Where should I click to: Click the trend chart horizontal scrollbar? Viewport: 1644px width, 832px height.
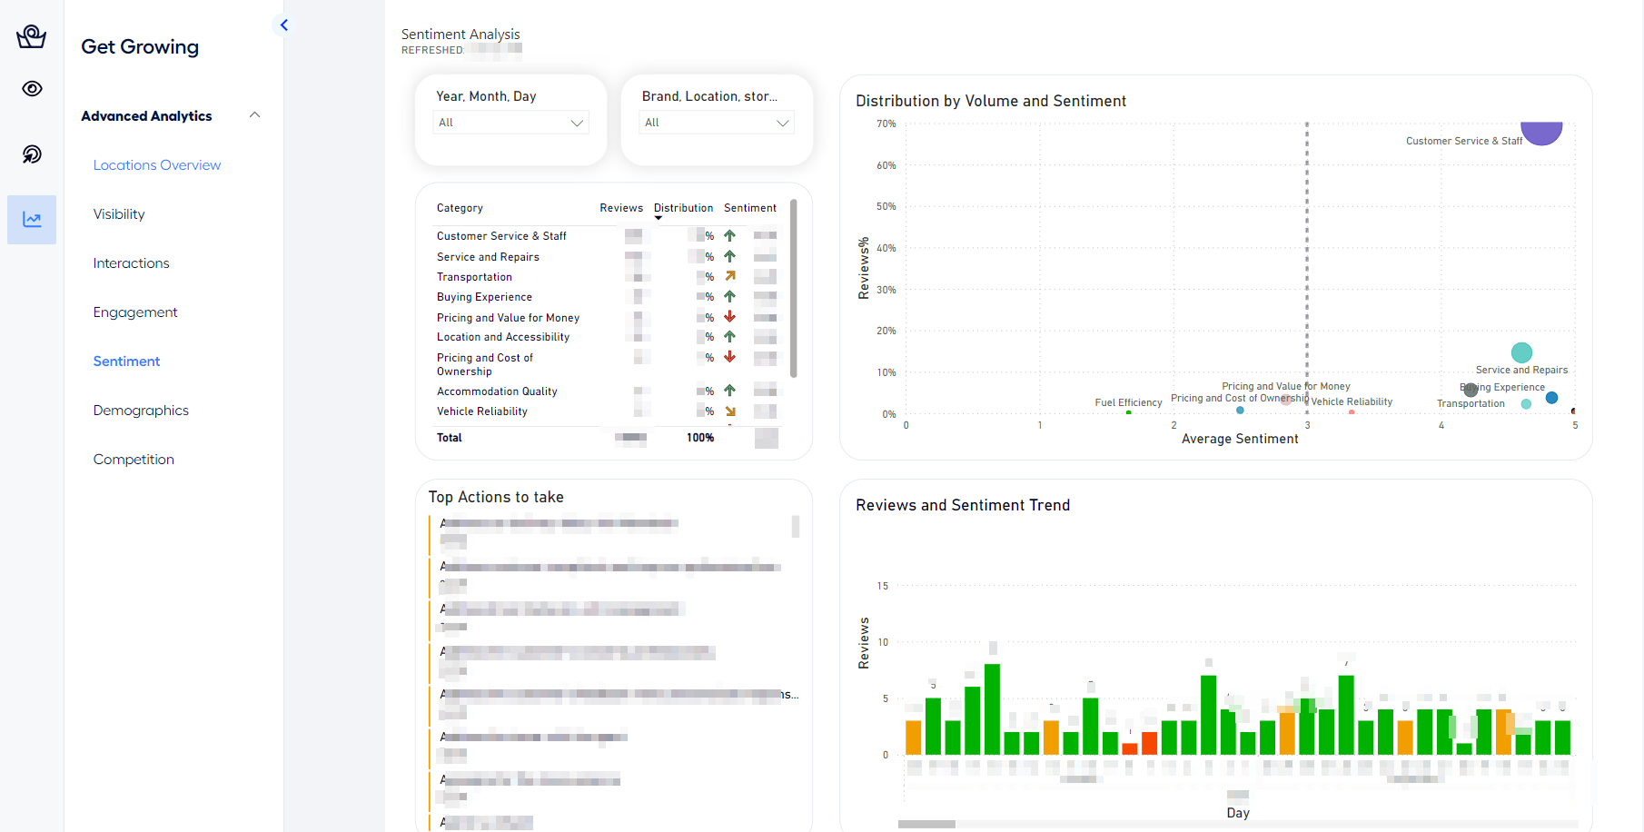[926, 825]
